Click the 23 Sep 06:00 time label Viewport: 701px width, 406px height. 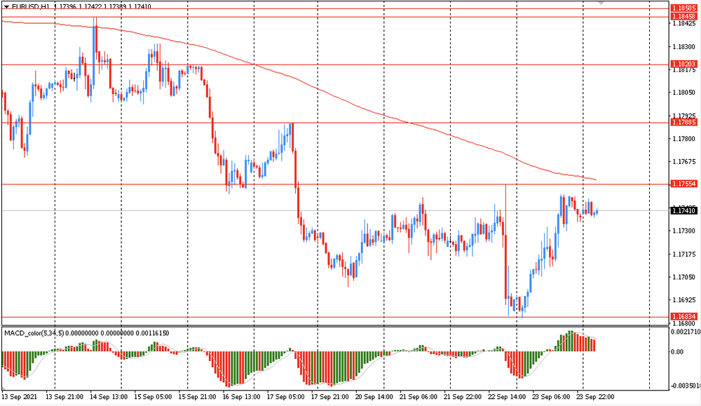click(x=551, y=397)
